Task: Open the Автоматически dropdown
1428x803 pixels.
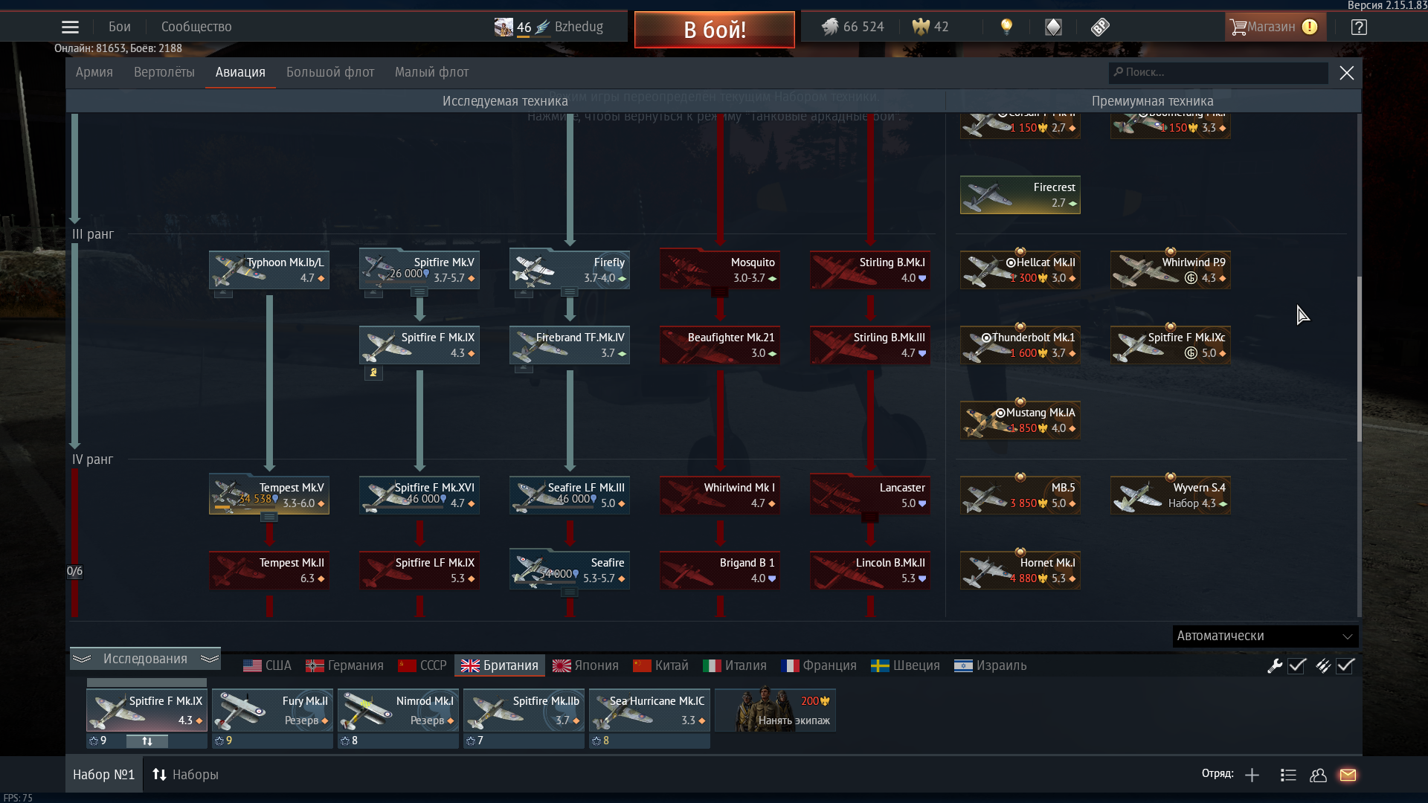Action: click(x=1265, y=636)
